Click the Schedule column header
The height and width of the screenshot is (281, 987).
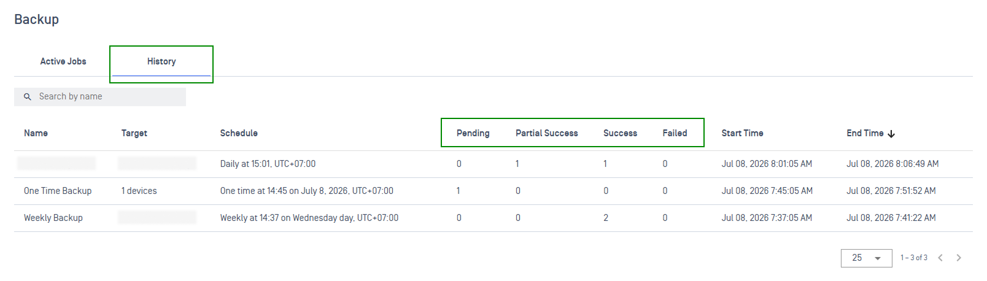[x=239, y=133]
